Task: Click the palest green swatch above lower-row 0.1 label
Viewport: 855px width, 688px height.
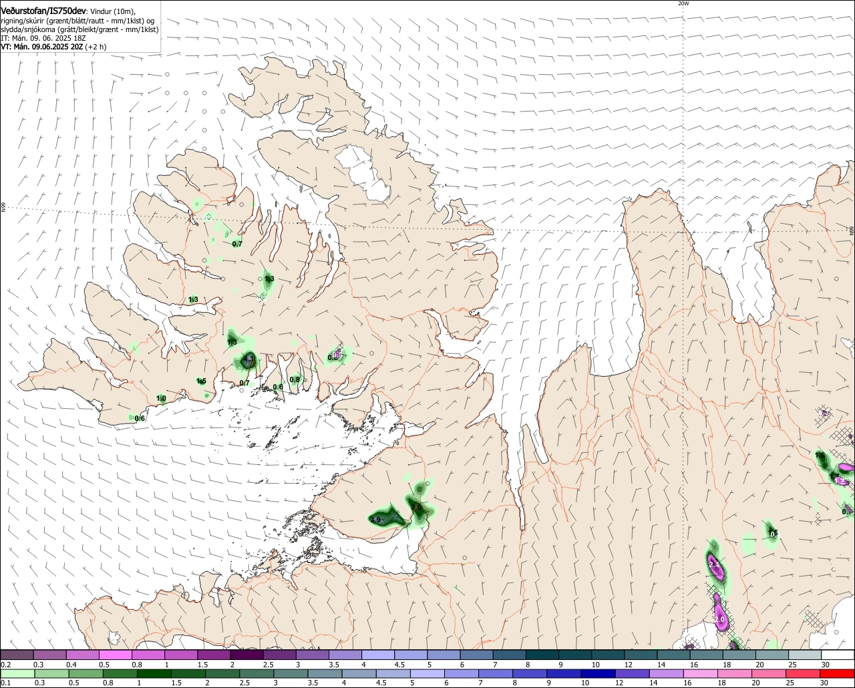Action: pos(17,673)
